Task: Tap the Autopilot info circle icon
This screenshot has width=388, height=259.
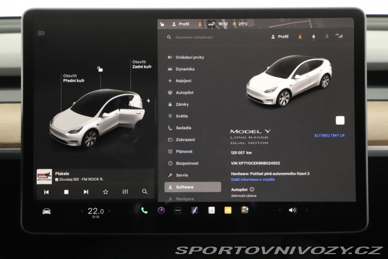Action: (x=252, y=189)
